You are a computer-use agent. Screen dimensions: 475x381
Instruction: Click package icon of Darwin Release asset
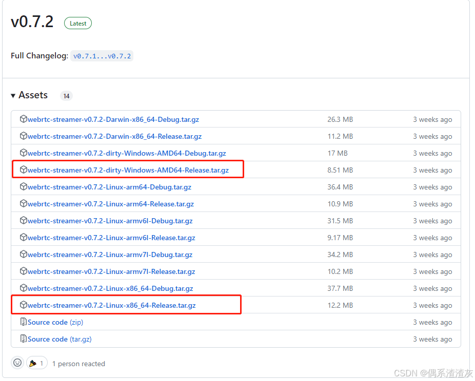coord(24,136)
